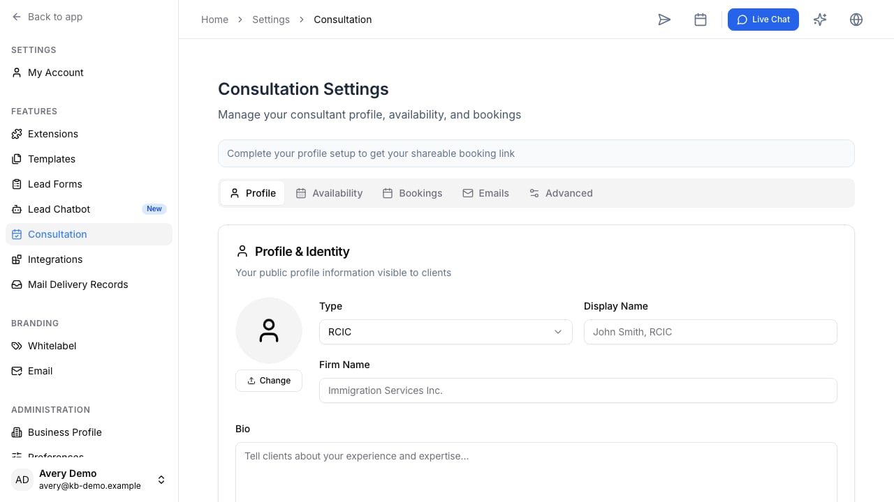Screen dimensions: 894x502
Task: Click the send paper-plane icon in the header
Action: [x=664, y=20]
